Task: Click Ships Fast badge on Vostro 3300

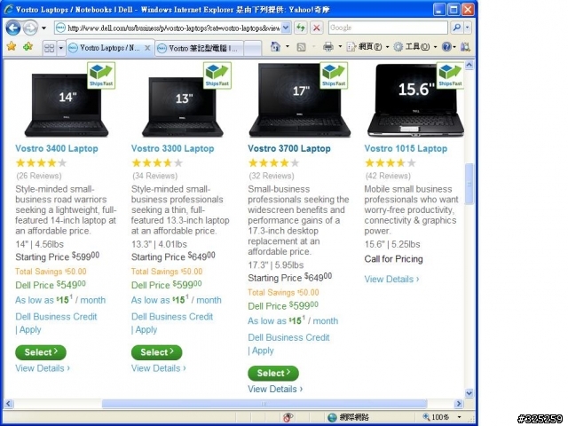Action: pos(217,75)
